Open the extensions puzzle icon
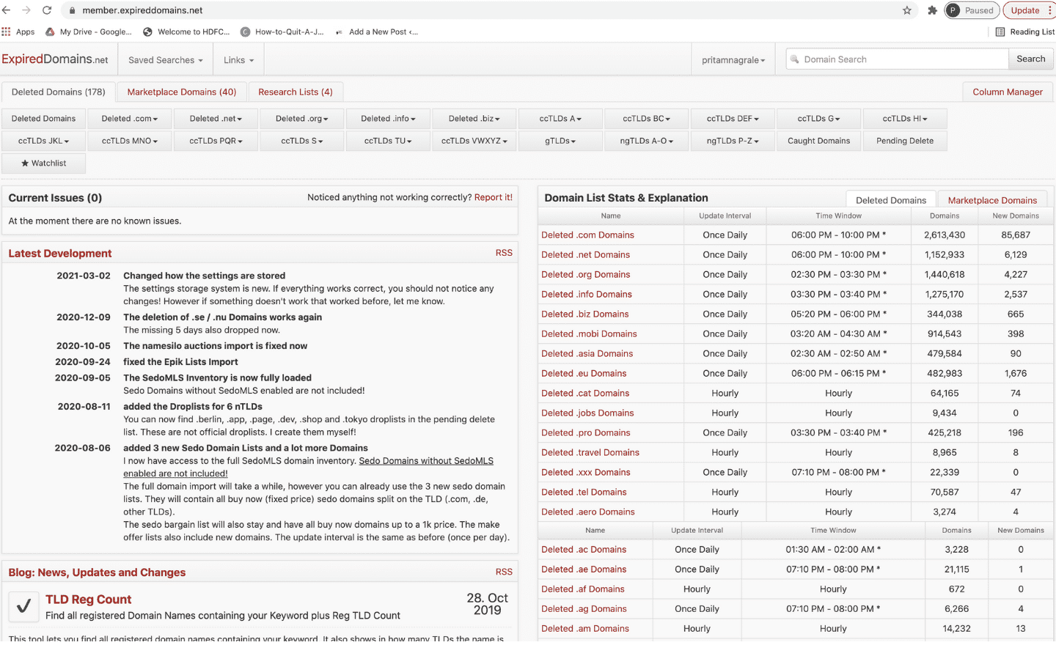This screenshot has height=645, width=1056. point(932,10)
